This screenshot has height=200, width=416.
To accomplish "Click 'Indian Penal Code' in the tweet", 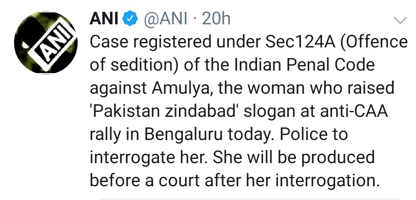I will click(x=304, y=65).
